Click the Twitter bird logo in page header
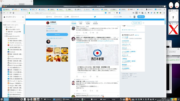This screenshot has width=180, height=101. [x=95, y=17]
